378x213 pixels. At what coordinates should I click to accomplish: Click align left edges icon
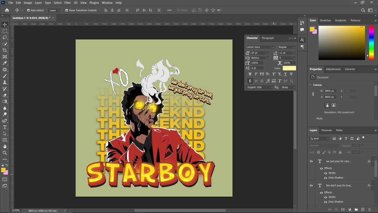coord(106,10)
